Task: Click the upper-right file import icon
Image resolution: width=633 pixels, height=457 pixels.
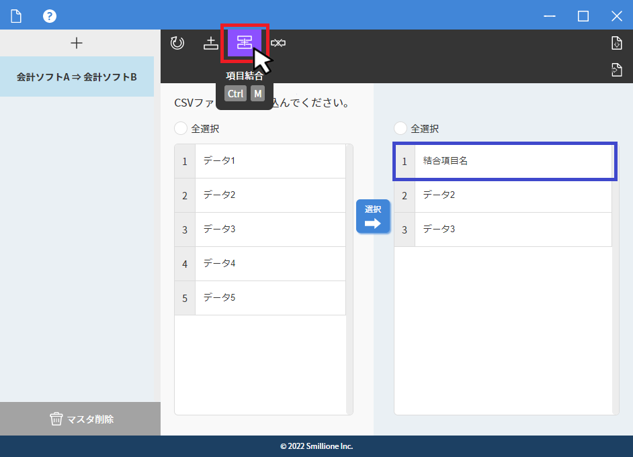Action: tap(616, 43)
